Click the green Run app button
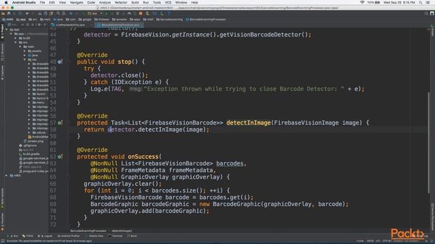 106,14
